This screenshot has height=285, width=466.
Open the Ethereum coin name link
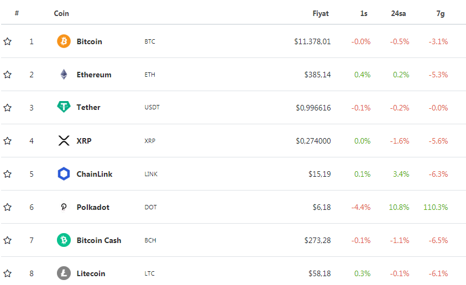[94, 75]
